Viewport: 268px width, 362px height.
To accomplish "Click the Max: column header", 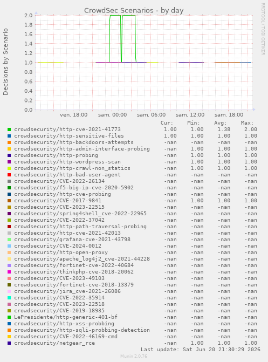I will 247,123.
